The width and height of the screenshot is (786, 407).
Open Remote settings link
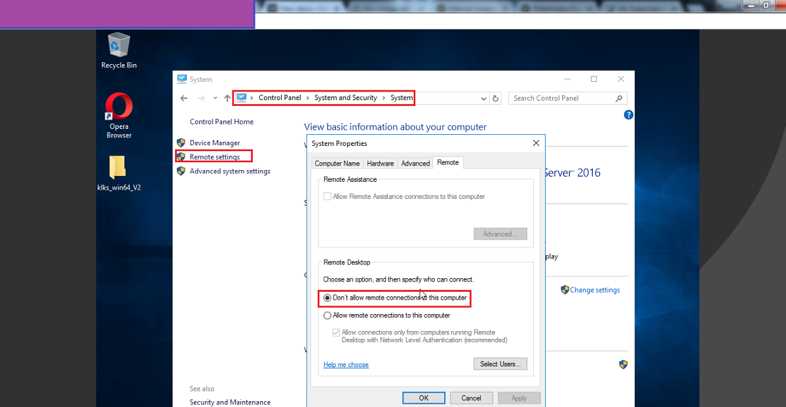tap(215, 157)
